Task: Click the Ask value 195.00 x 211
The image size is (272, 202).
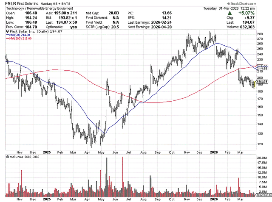Action: (65, 13)
